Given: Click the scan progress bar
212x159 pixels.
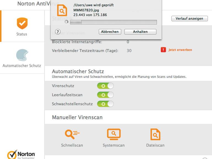Looking at the screenshot, I should pyautogui.click(x=113, y=22).
